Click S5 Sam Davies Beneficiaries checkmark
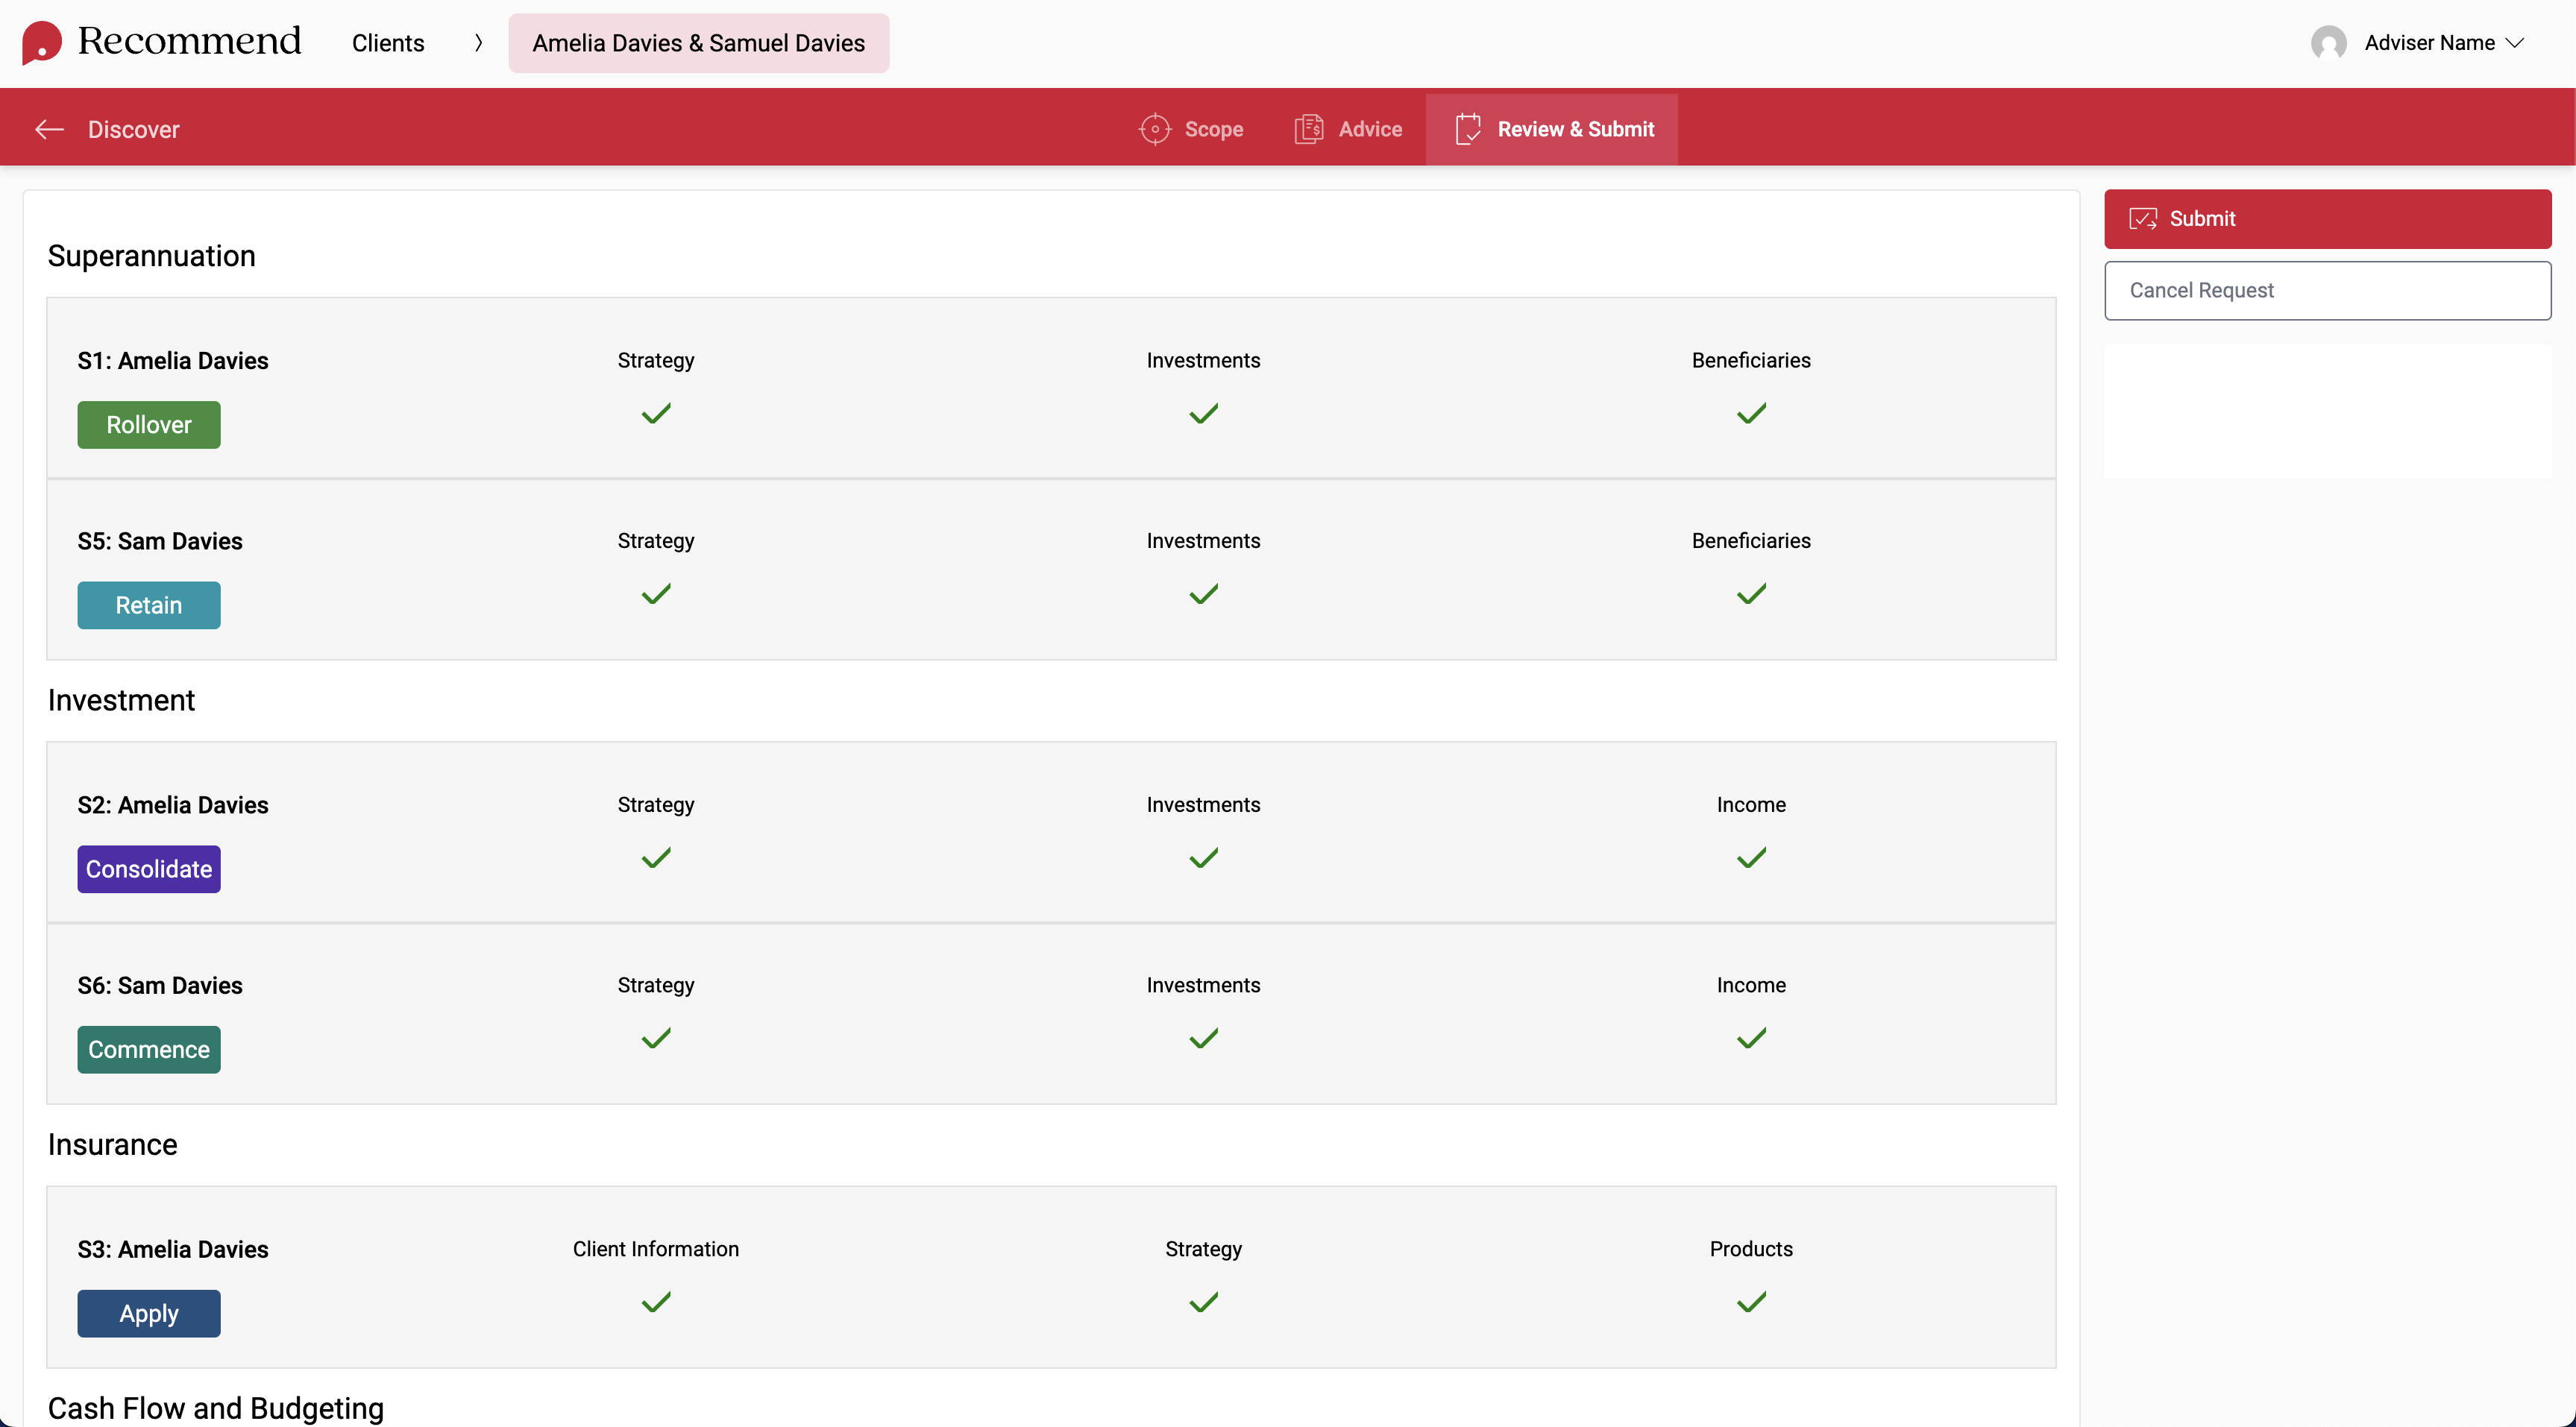 pos(1751,594)
